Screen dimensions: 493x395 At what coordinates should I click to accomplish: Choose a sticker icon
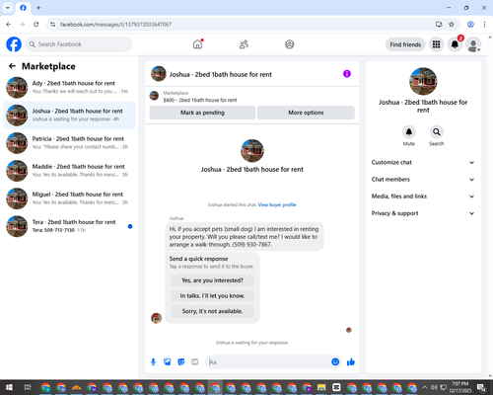181,362
